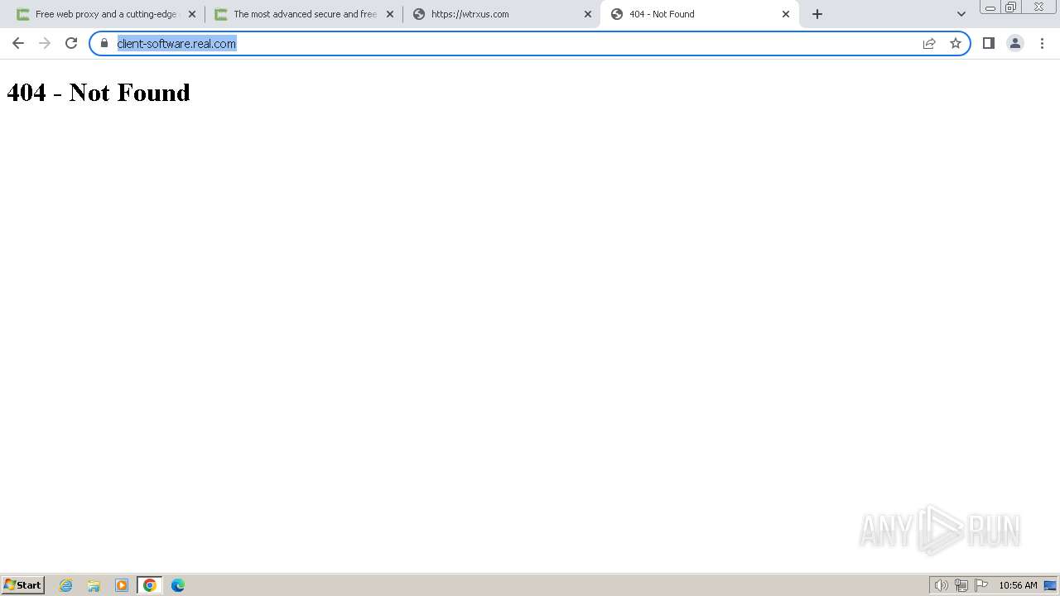Close The most advanced secure tab
Screen dimensions: 1060x596
(x=390, y=14)
